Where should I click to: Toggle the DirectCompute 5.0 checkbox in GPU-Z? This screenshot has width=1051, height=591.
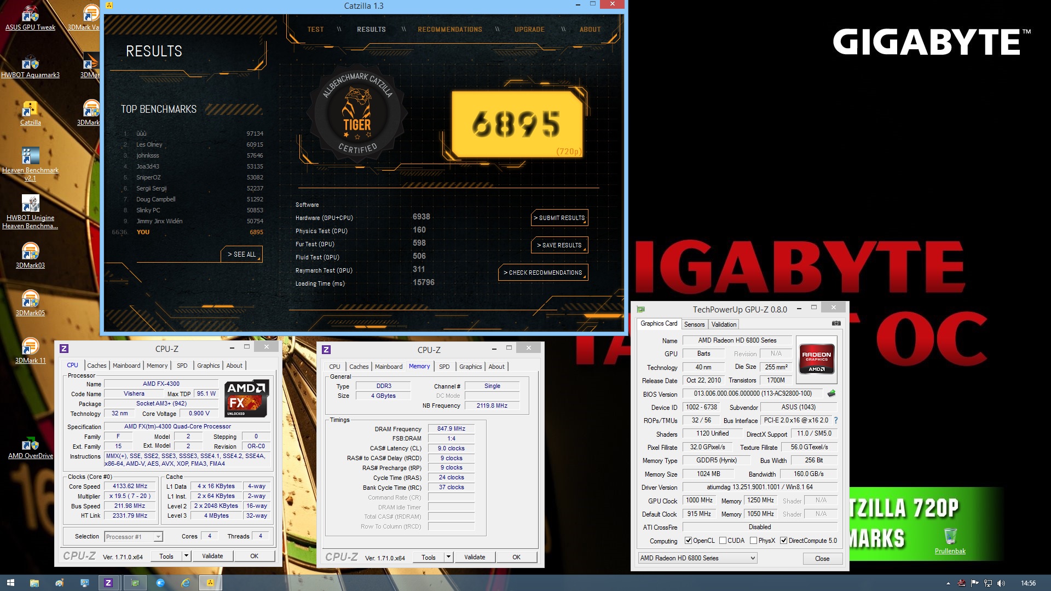click(783, 541)
